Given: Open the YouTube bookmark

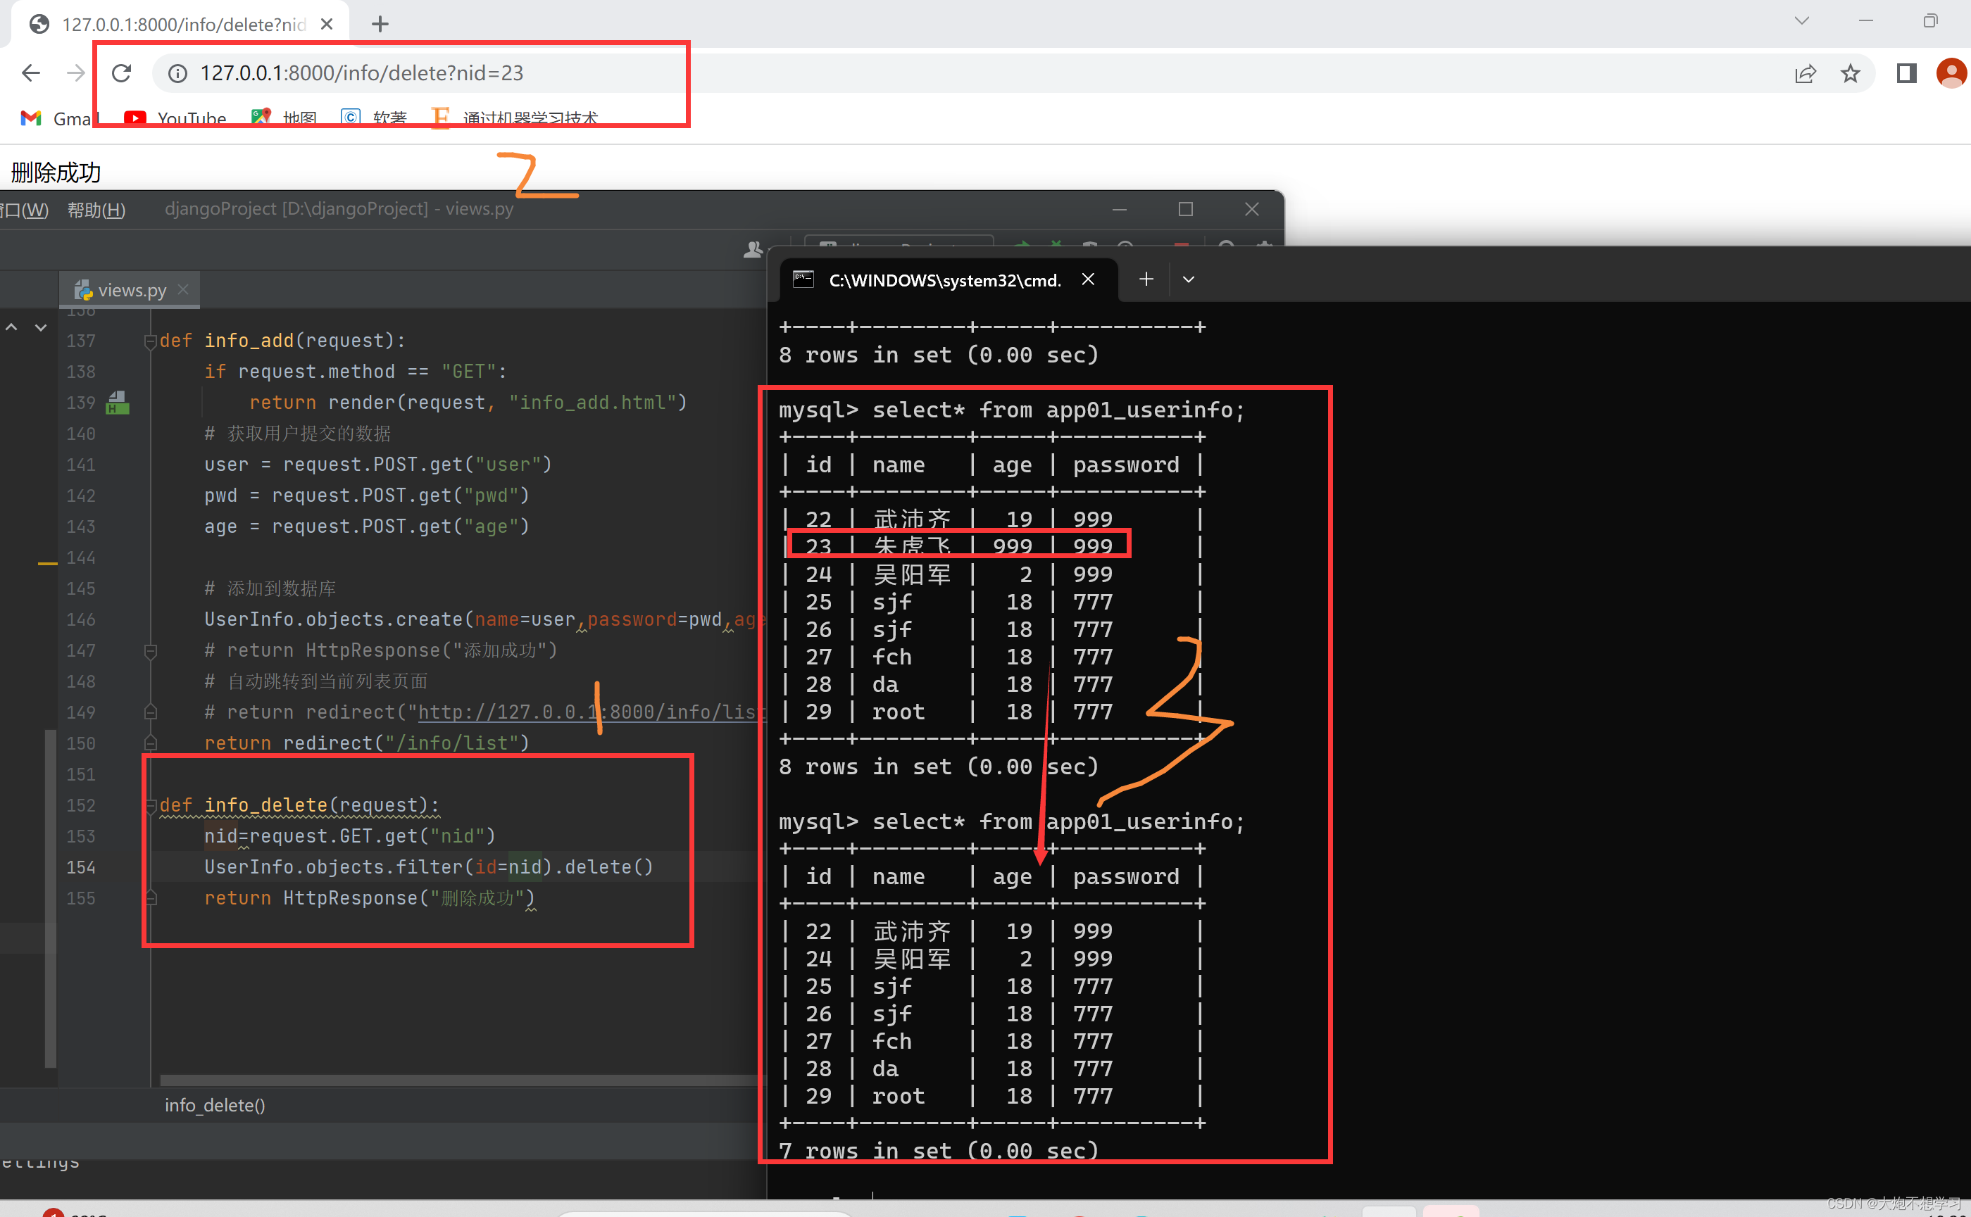Looking at the screenshot, I should [x=175, y=118].
